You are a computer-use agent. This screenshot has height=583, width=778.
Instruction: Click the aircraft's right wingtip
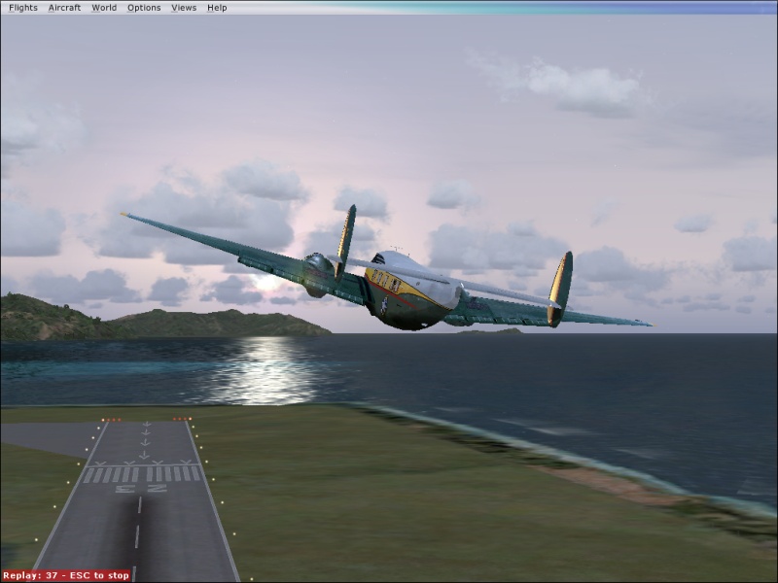point(644,323)
